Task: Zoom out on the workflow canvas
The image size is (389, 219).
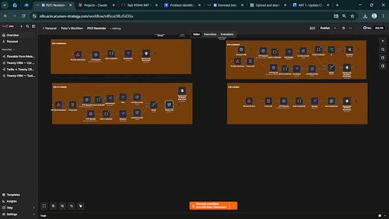Action: [x=62, y=206]
